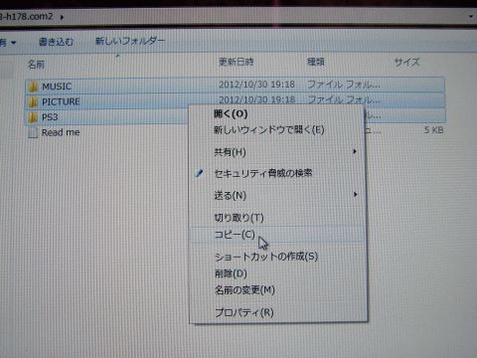
Task: Expand the 共有(H) submenu arrow
Action: [x=355, y=151]
